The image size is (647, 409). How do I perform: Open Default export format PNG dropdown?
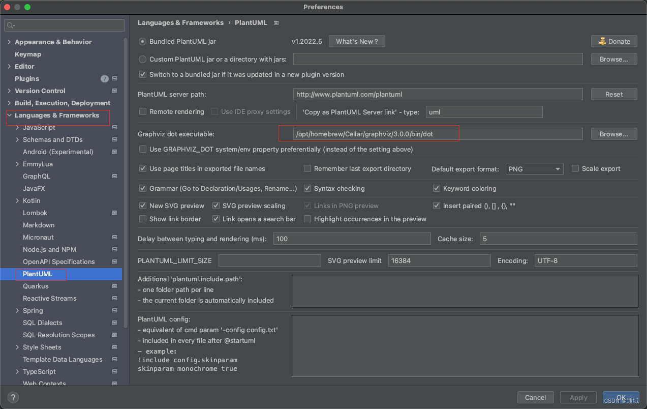[x=535, y=169]
